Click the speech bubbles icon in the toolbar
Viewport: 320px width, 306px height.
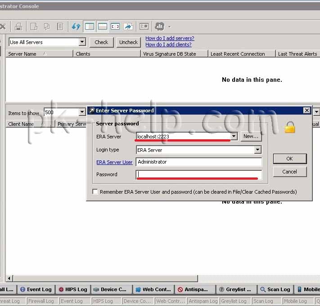point(47,27)
